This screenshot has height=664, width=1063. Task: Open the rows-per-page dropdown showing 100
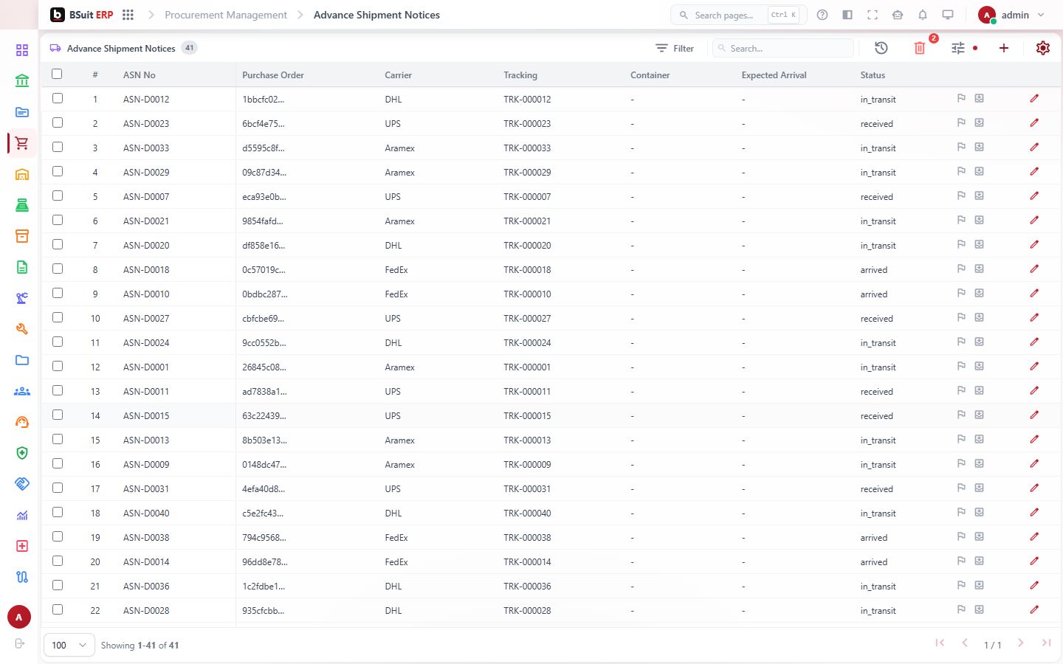click(69, 645)
